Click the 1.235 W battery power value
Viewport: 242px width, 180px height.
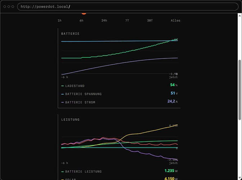171,171
